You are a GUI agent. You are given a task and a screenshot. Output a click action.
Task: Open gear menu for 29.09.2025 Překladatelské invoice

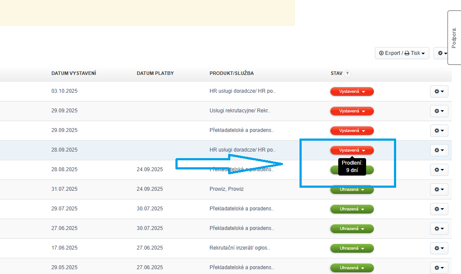pyautogui.click(x=439, y=131)
